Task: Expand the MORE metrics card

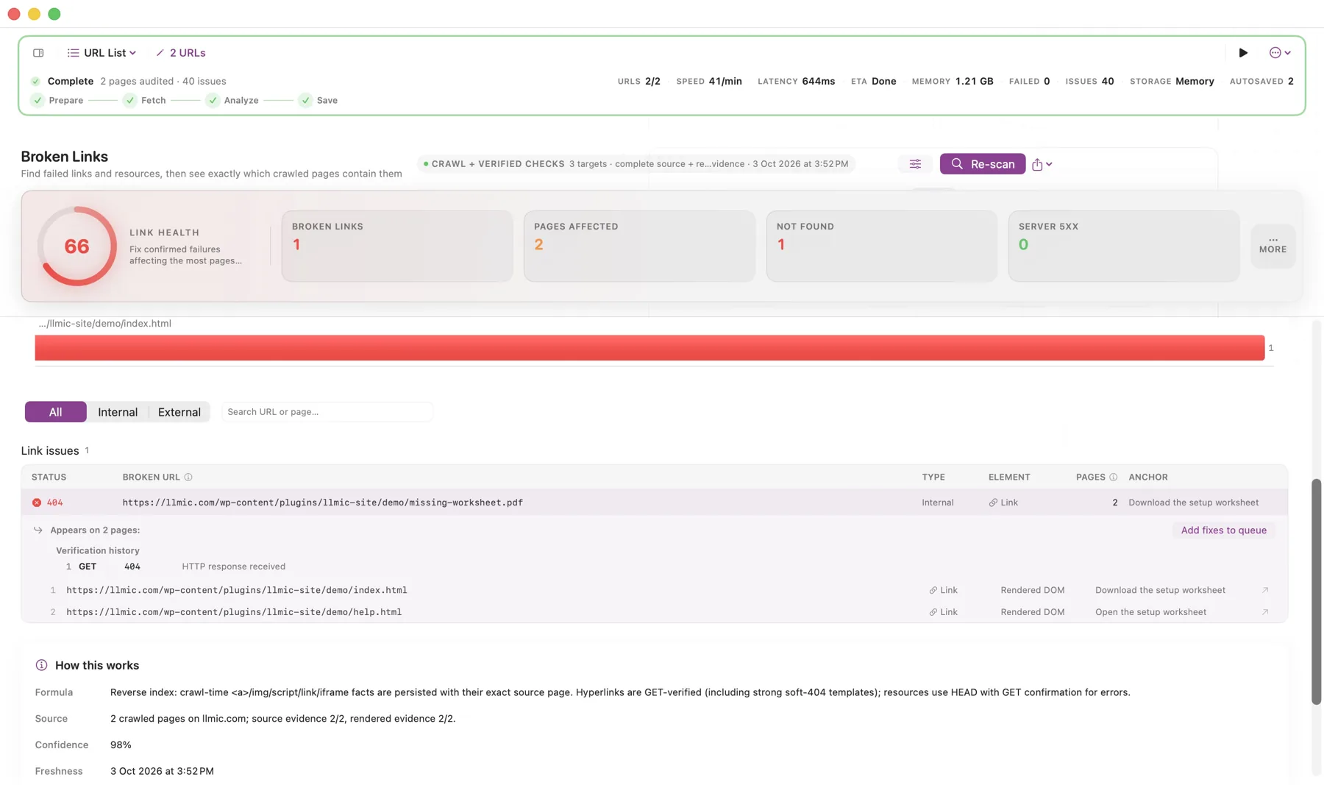Action: click(1273, 246)
